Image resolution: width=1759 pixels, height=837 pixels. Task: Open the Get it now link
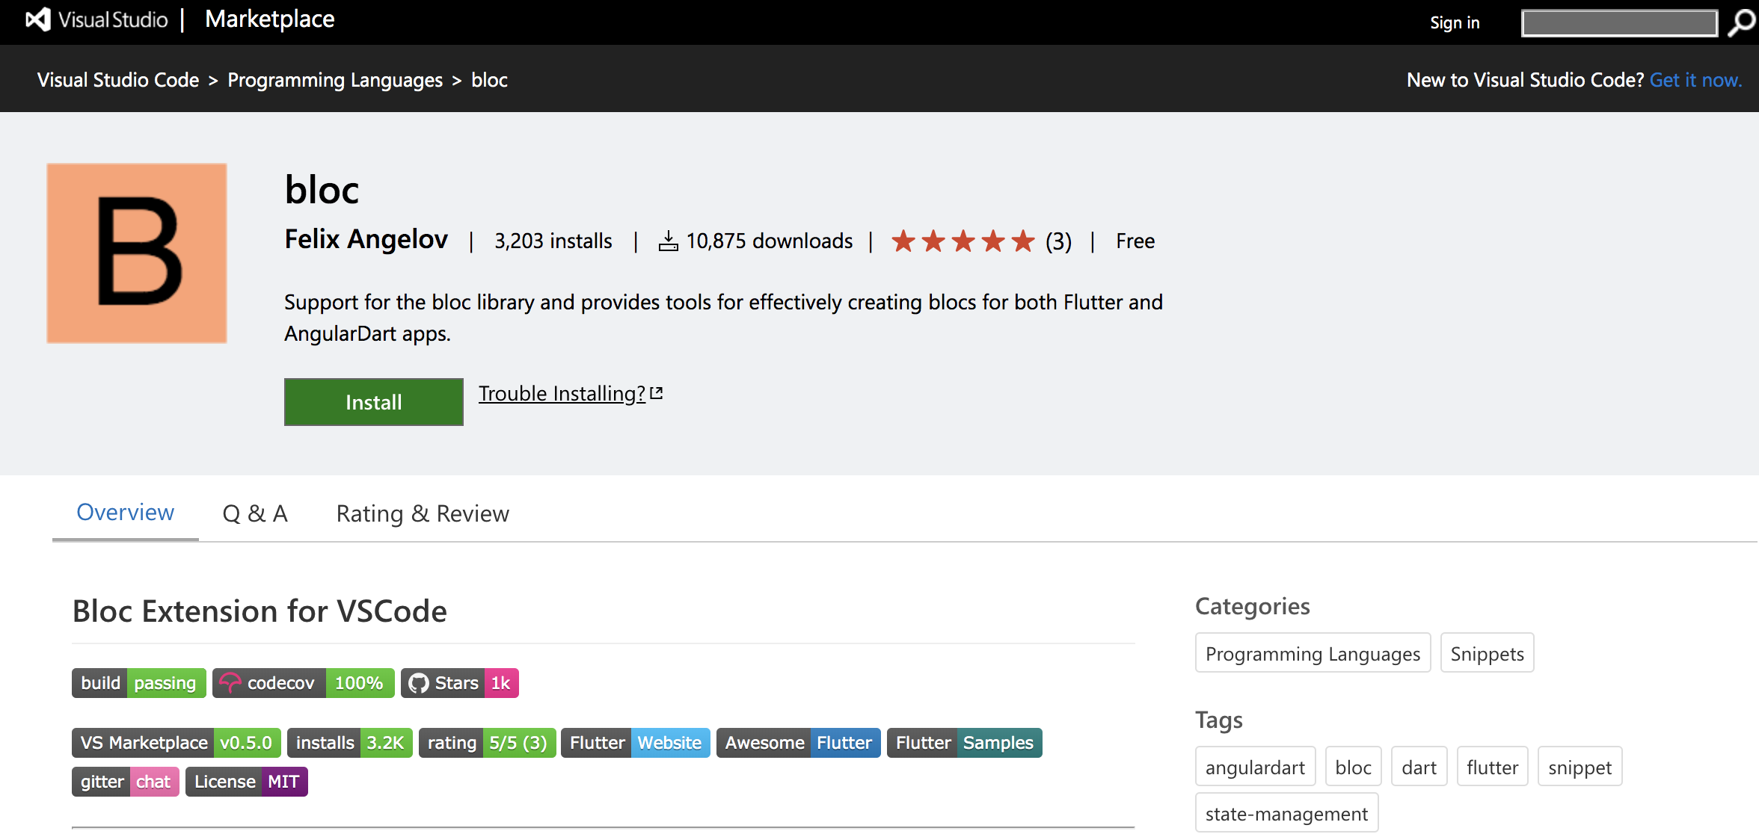pos(1695,80)
